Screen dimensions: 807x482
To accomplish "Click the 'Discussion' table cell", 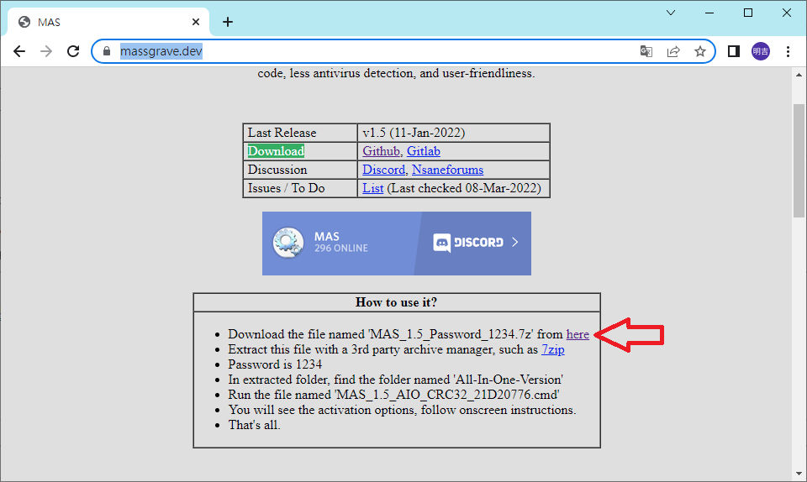I will 300,170.
